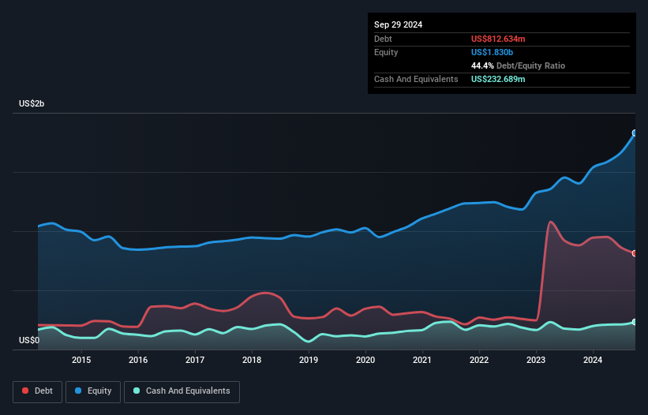Select the Cash end-point marker on teal line
The width and height of the screenshot is (648, 415).
635,322
